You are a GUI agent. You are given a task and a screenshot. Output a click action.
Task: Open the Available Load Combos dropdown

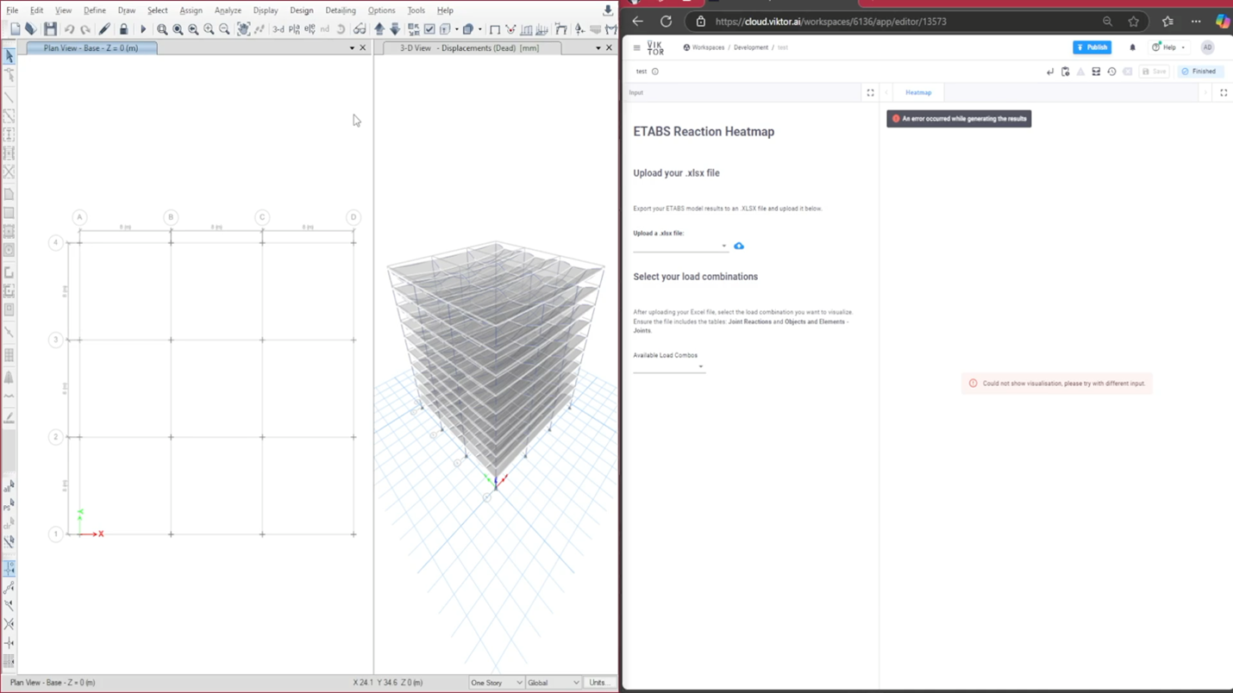click(669, 367)
